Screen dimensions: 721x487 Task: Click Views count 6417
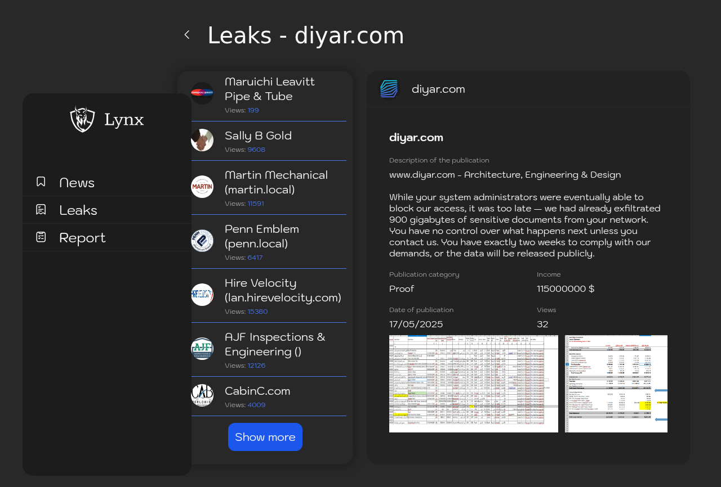coord(255,258)
